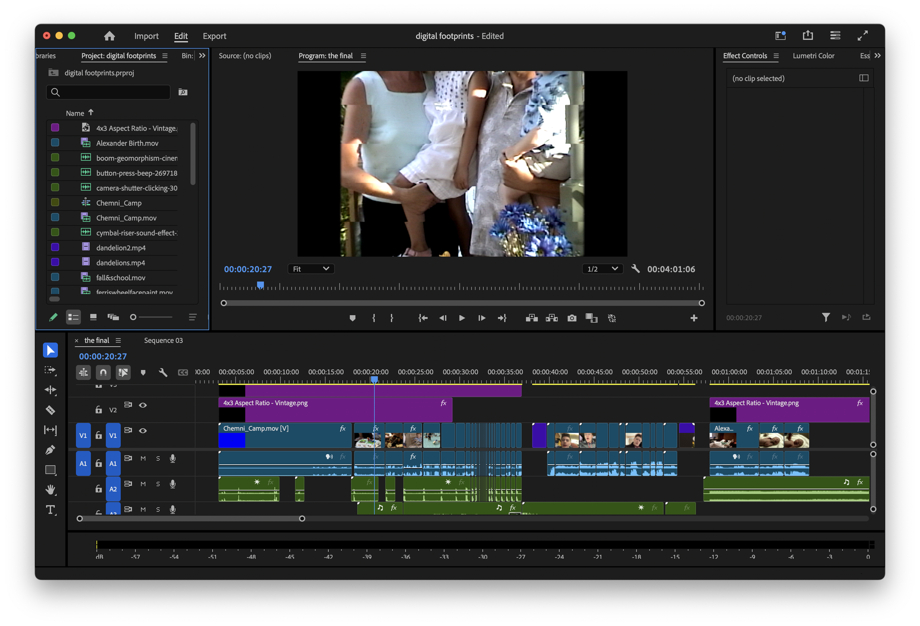
Task: Expand hidden project panel tabs chevron
Action: 202,56
